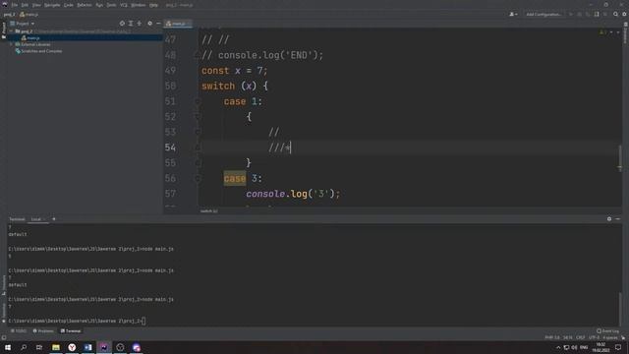Open the VCS menu
The height and width of the screenshot is (354, 629).
pyautogui.click(x=124, y=5)
